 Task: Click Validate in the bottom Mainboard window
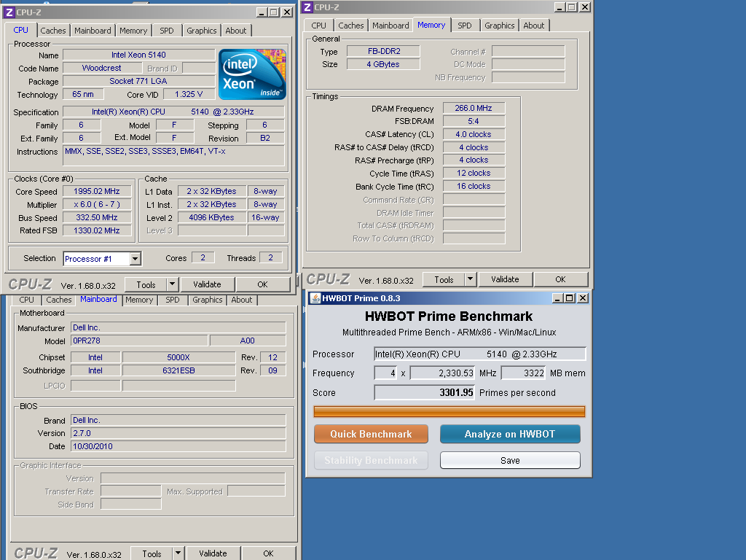pyautogui.click(x=213, y=553)
